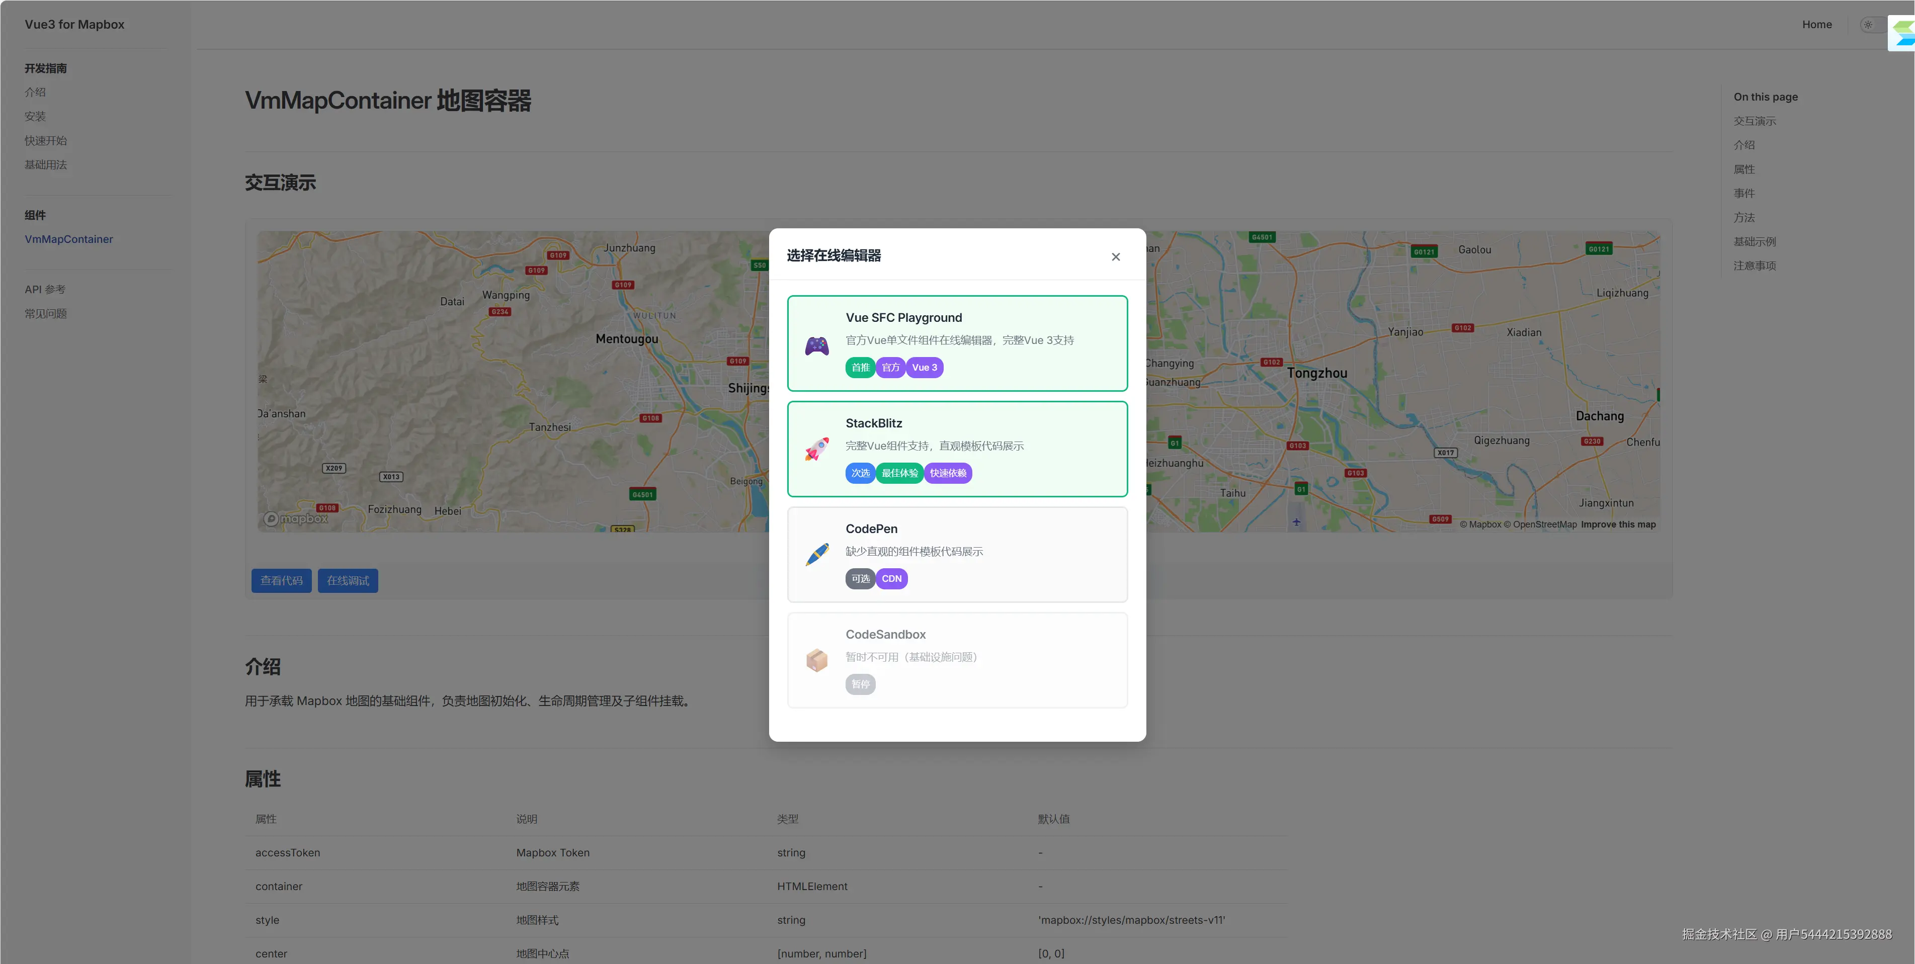Viewport: 1915px width, 964px height.
Task: Choose the StackBlitz editor option
Action: (957, 449)
